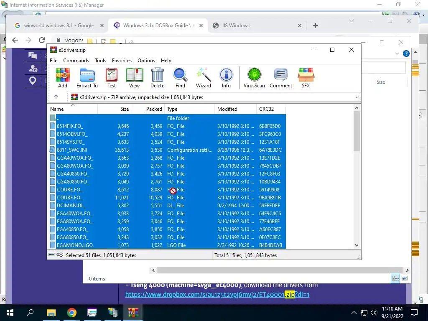
Task: Sort file list by CRC32 column
Action: pyautogui.click(x=271, y=109)
